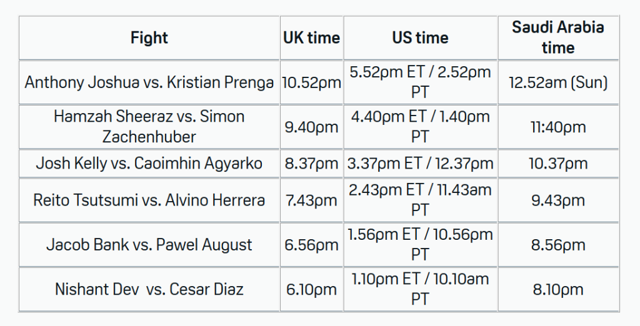Click the US time column header
The image size is (640, 326).
(x=421, y=38)
